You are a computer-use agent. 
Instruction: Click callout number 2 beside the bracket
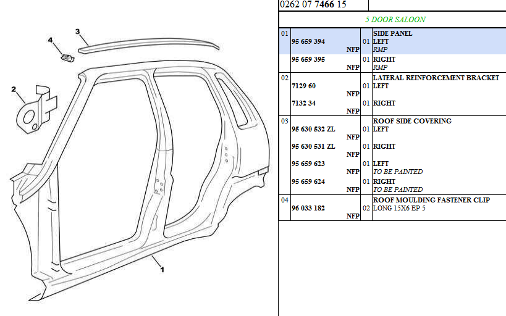pyautogui.click(x=14, y=89)
